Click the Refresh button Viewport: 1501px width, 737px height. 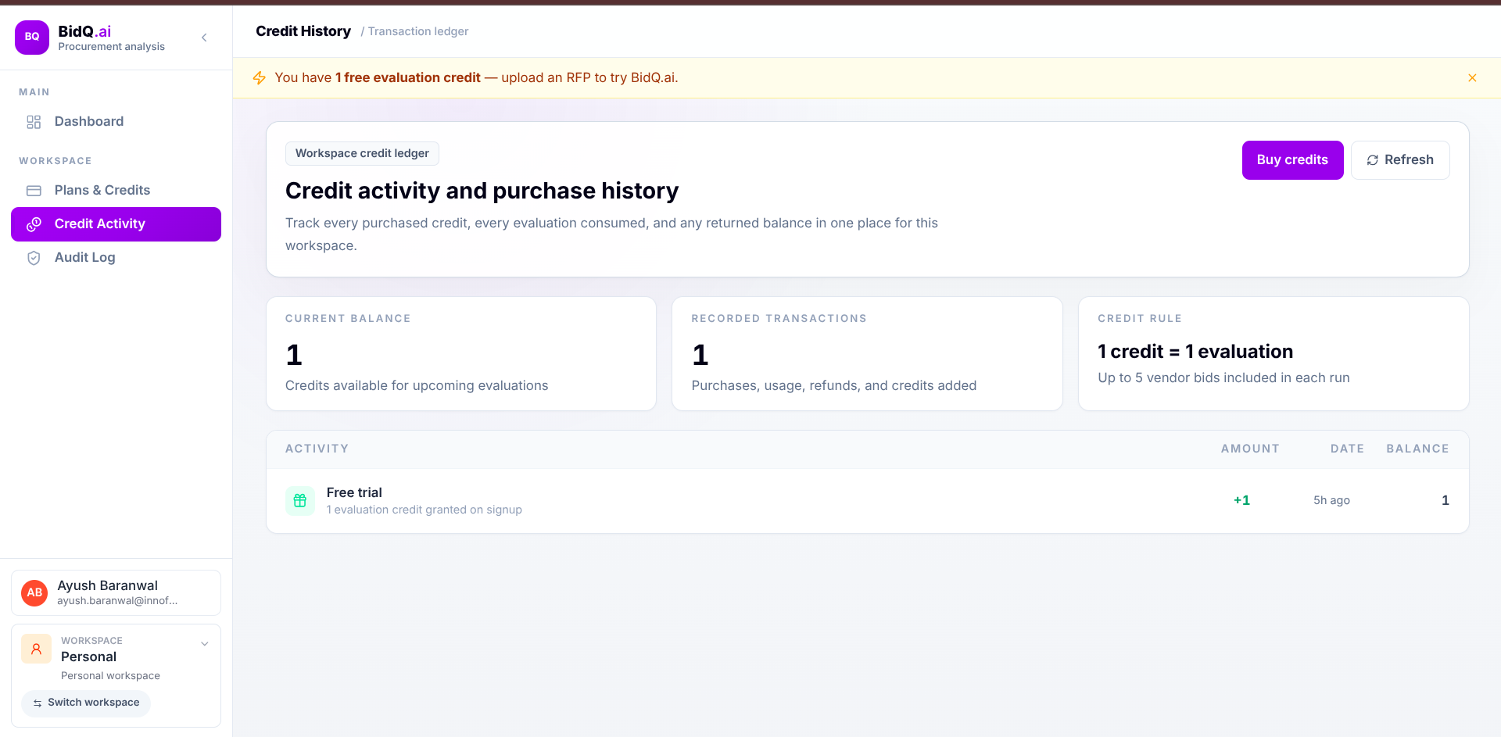click(1400, 160)
